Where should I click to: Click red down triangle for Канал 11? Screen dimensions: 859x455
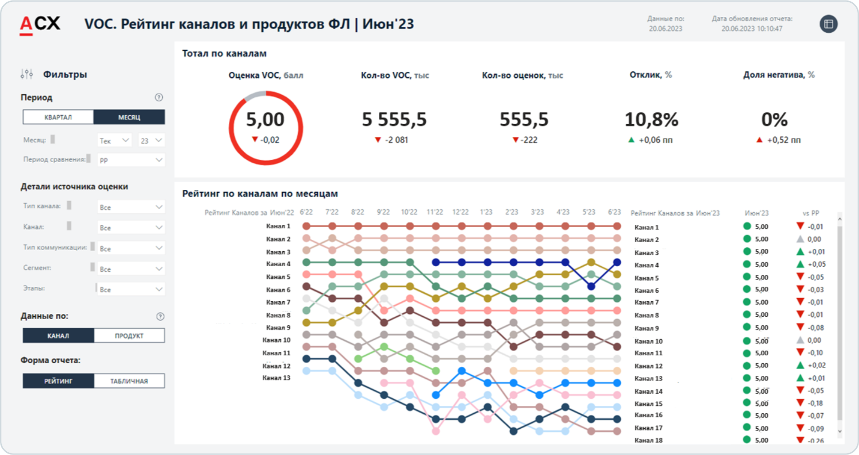pos(800,352)
